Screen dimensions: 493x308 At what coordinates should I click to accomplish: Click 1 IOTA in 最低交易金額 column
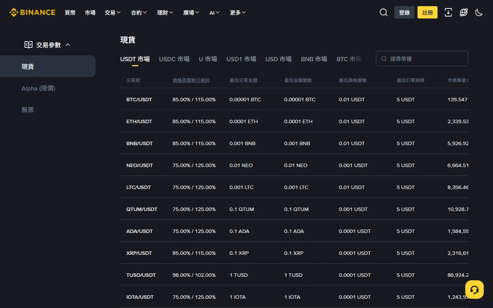[237, 297]
